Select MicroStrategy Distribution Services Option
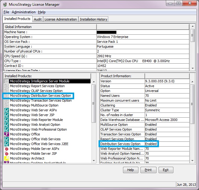Screen dimensions: 199x190 pos(40,96)
